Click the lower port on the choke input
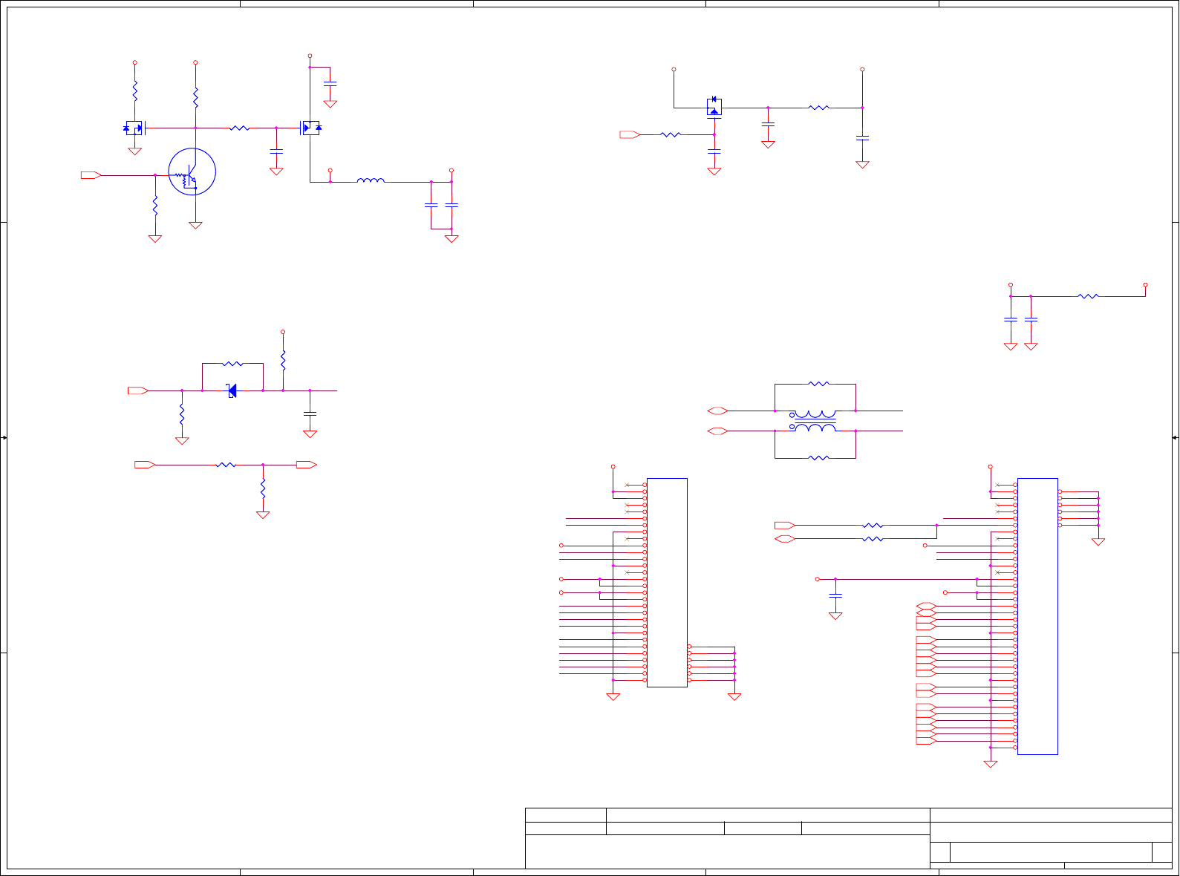This screenshot has width=1180, height=876. (x=717, y=431)
